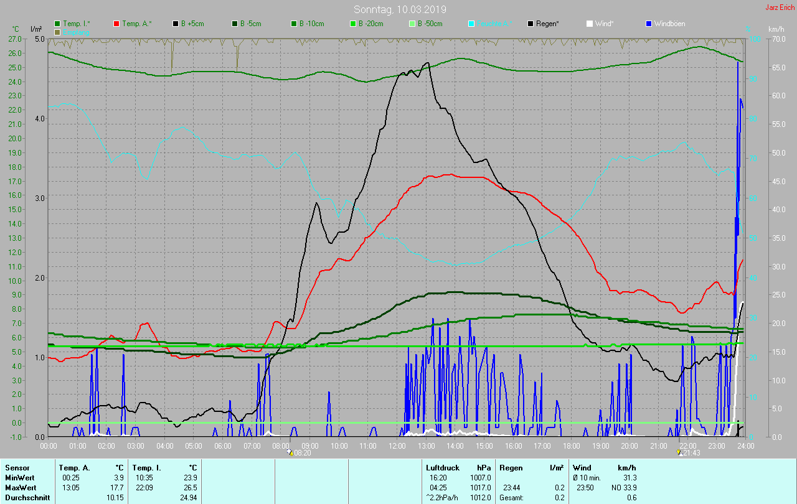Click the blue Windböen legend square
Image resolution: width=797 pixels, height=504 pixels.
[x=649, y=24]
